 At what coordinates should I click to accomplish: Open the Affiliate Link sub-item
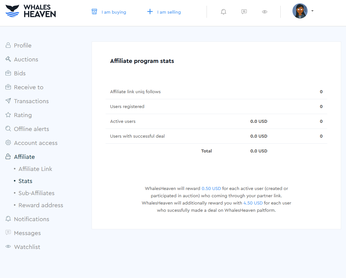[35, 169]
